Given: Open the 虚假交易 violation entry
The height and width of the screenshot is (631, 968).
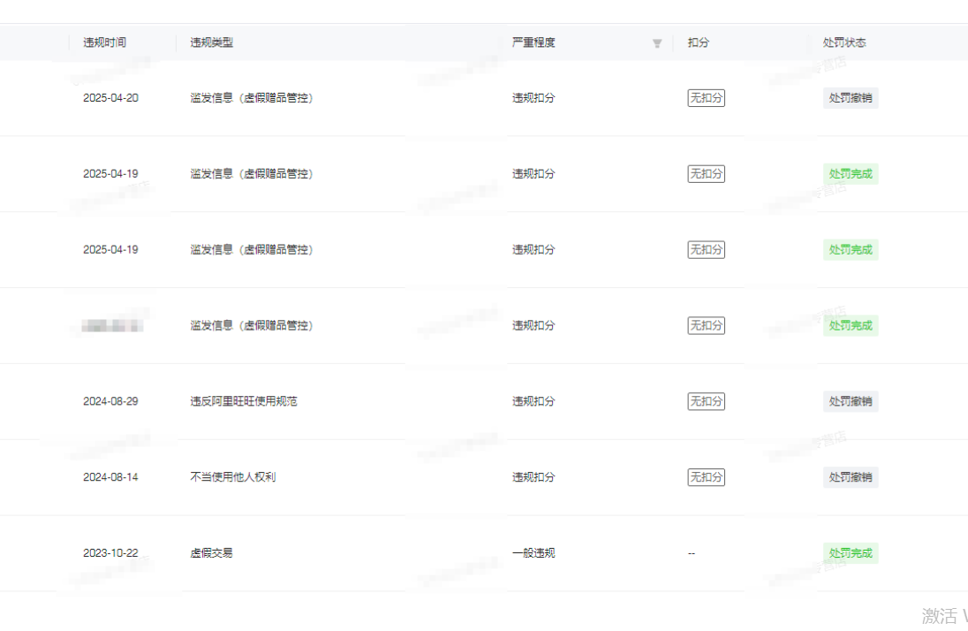Looking at the screenshot, I should (212, 553).
